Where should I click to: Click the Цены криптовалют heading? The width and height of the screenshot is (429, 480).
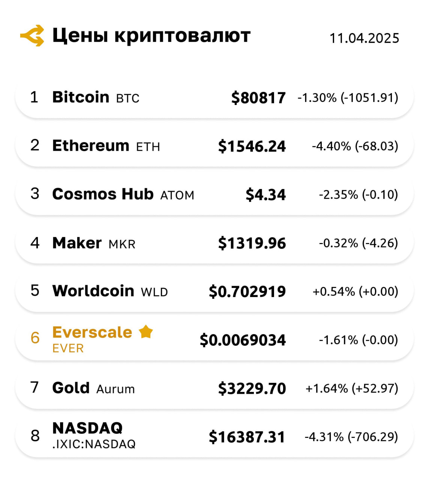tap(151, 36)
